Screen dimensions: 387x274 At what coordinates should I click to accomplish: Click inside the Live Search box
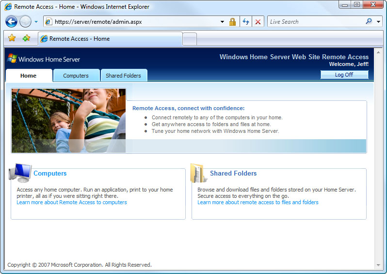click(x=315, y=22)
